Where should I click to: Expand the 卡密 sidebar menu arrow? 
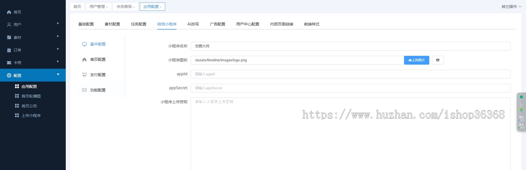[x=58, y=61]
